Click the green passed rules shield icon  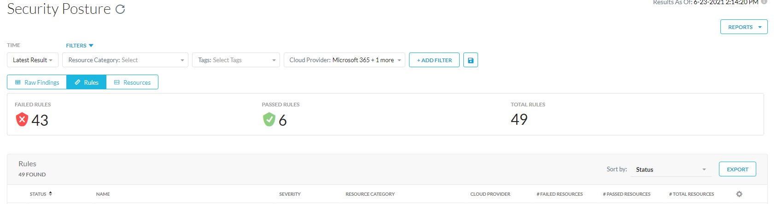(x=269, y=120)
